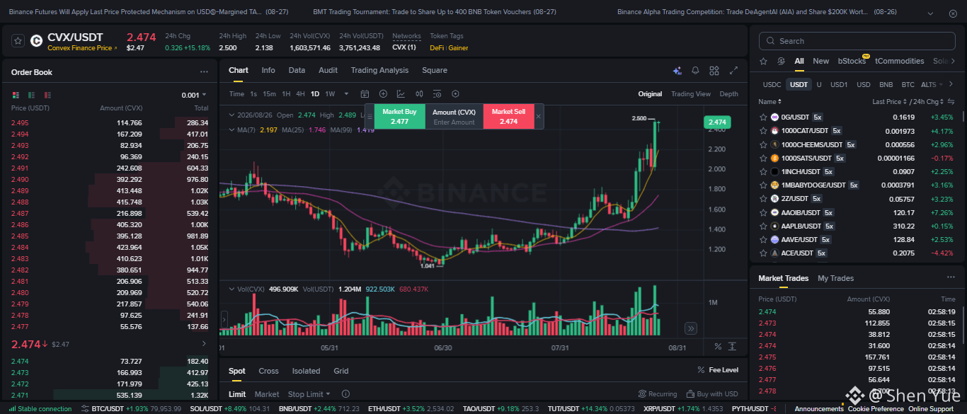Image resolution: width=967 pixels, height=414 pixels.
Task: Expand chart to full screen
Action: 733,71
